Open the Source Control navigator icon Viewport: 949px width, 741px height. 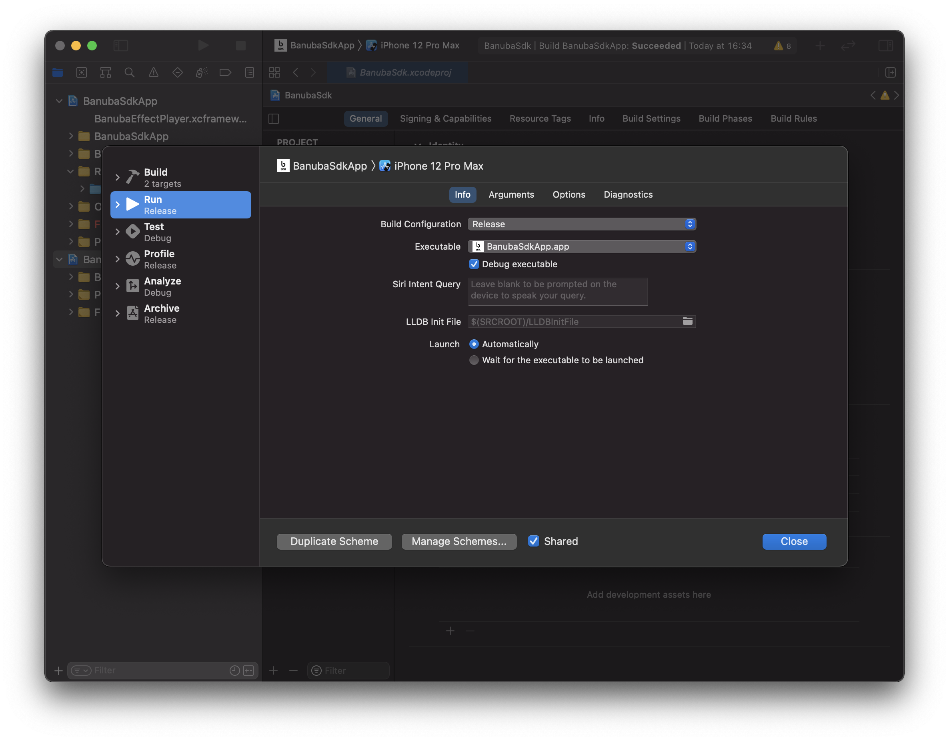82,72
